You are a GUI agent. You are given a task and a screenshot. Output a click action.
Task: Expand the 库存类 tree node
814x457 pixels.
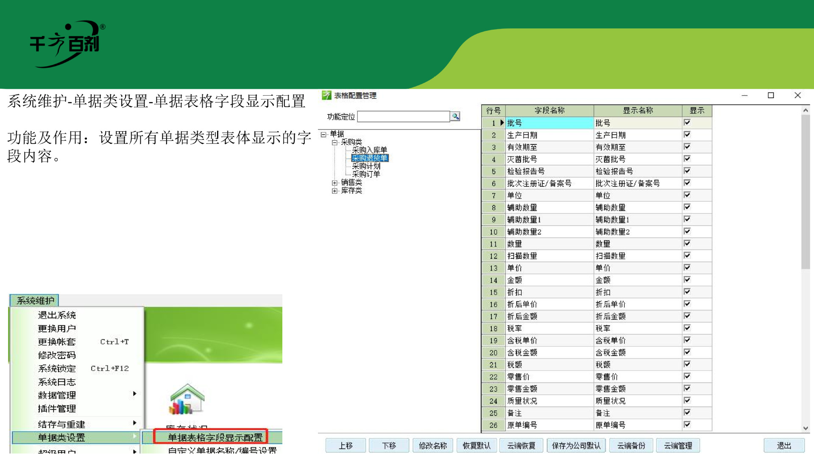tap(335, 191)
